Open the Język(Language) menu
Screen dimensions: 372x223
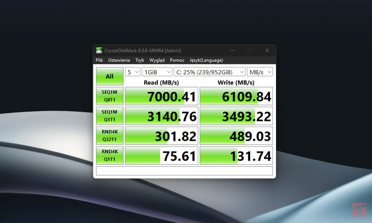[x=206, y=60]
